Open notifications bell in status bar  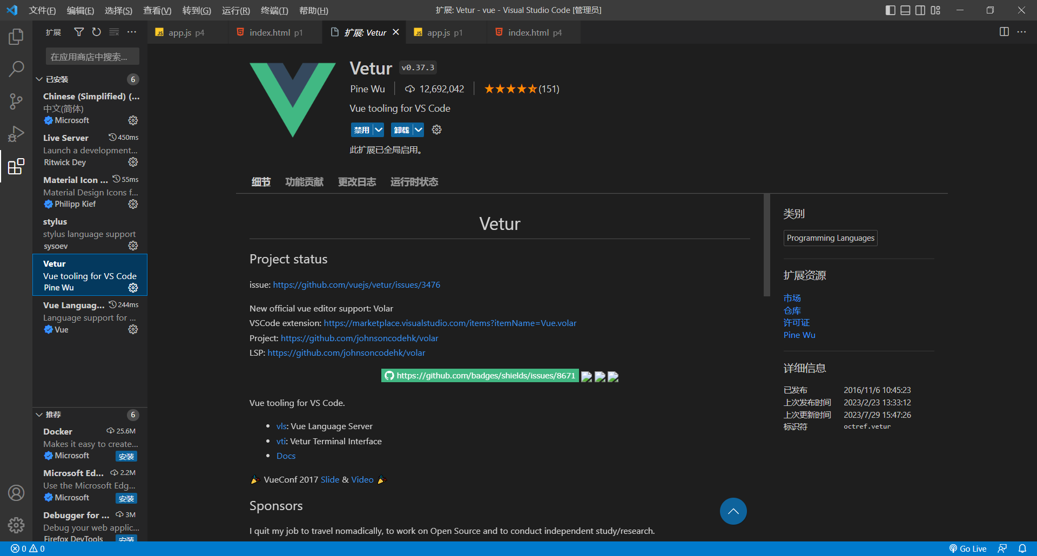pyautogui.click(x=1022, y=548)
